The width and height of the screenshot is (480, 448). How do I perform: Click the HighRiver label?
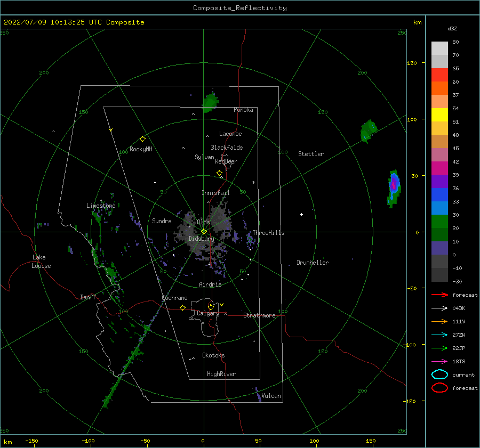tap(221, 374)
